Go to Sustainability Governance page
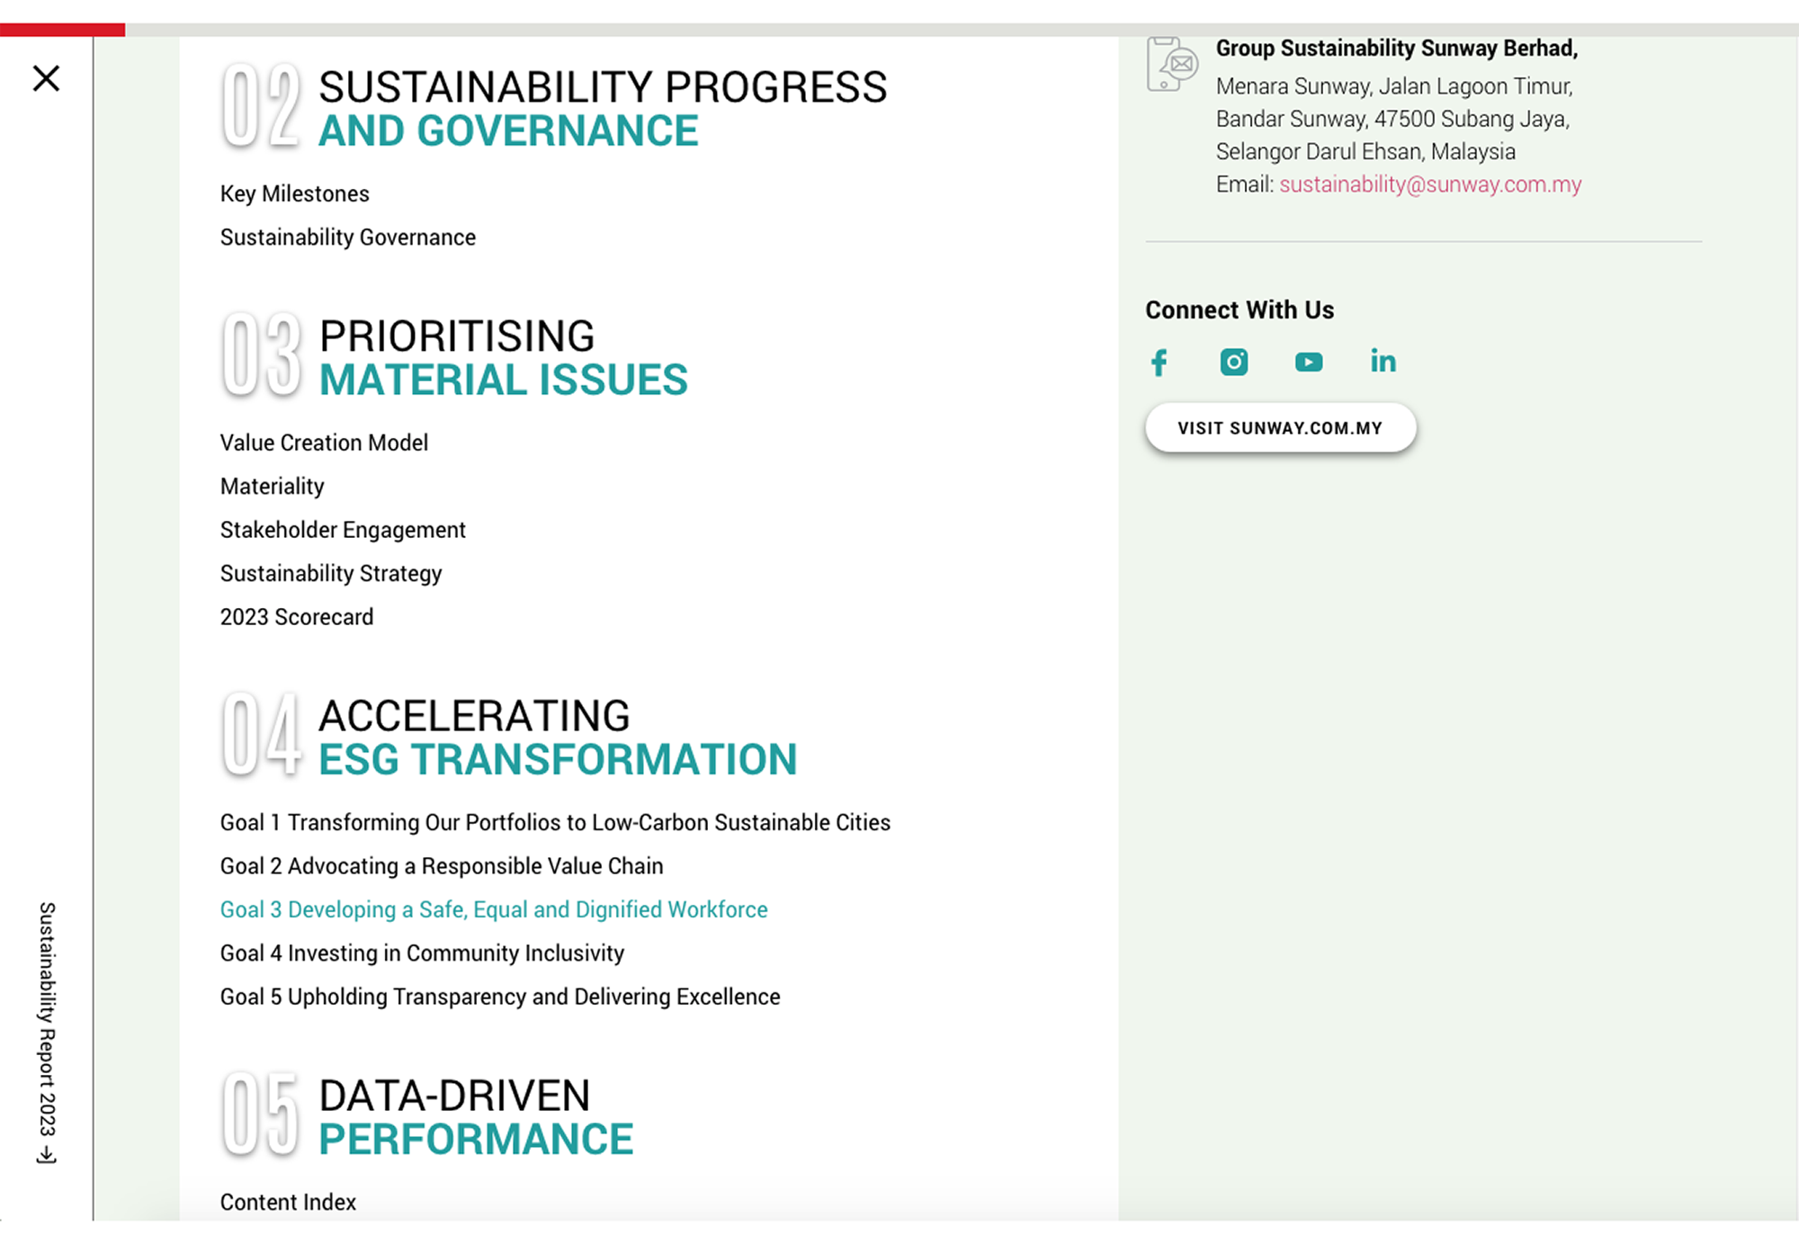 348,237
